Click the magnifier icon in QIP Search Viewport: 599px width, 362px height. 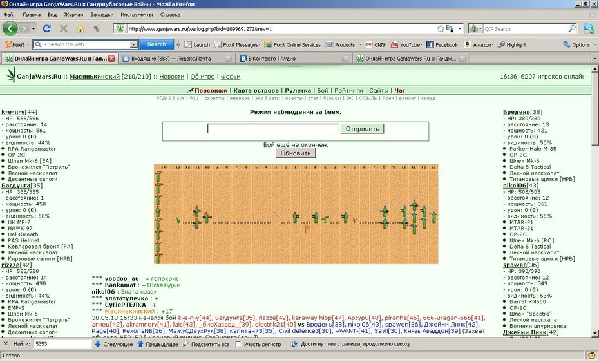pos(572,28)
